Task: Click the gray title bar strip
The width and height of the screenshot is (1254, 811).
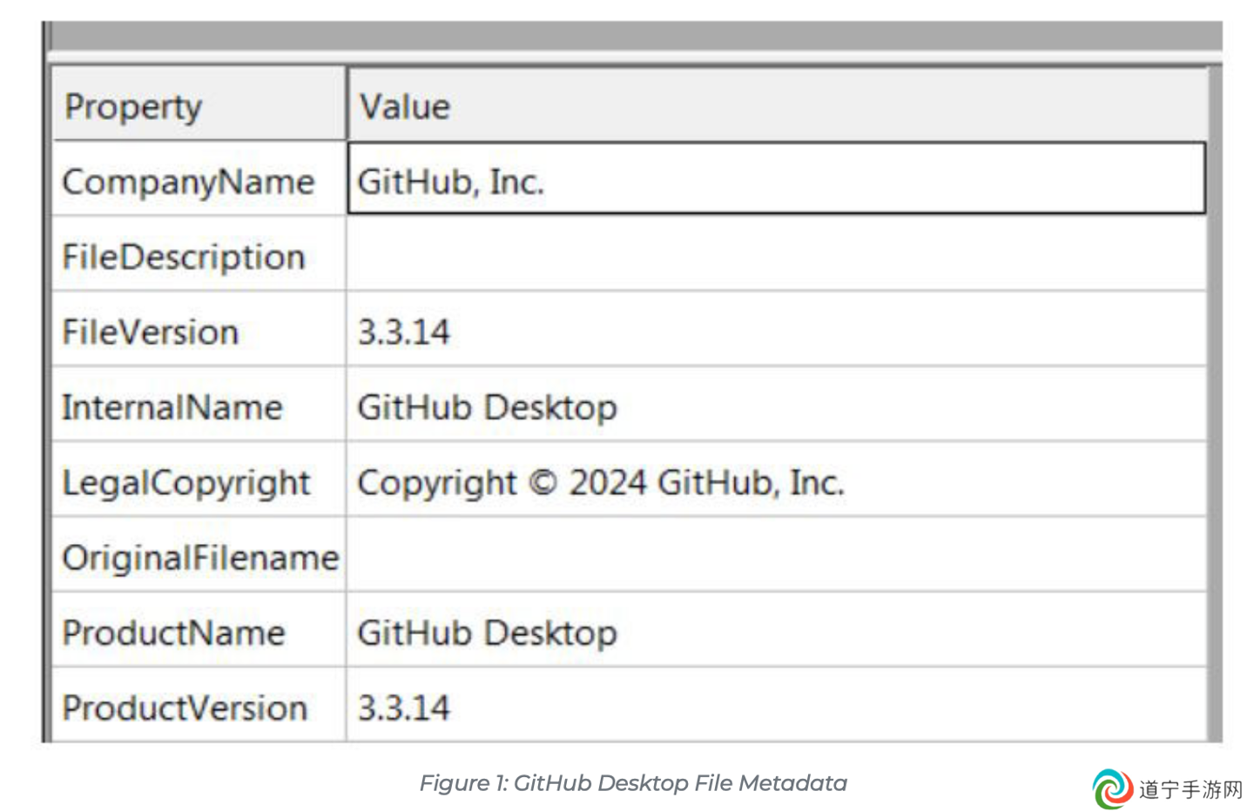Action: click(x=636, y=36)
